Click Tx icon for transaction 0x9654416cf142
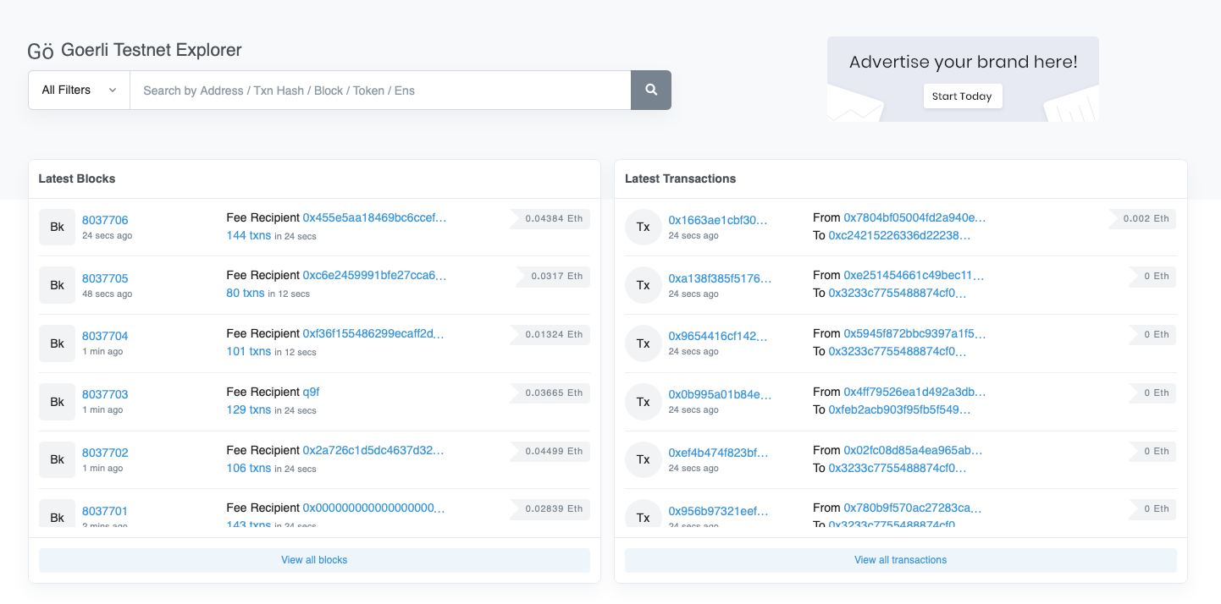Image resolution: width=1221 pixels, height=604 pixels. 643,343
